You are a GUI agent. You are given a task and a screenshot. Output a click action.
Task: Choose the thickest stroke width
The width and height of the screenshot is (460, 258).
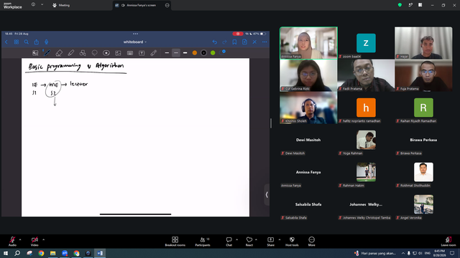(185, 53)
